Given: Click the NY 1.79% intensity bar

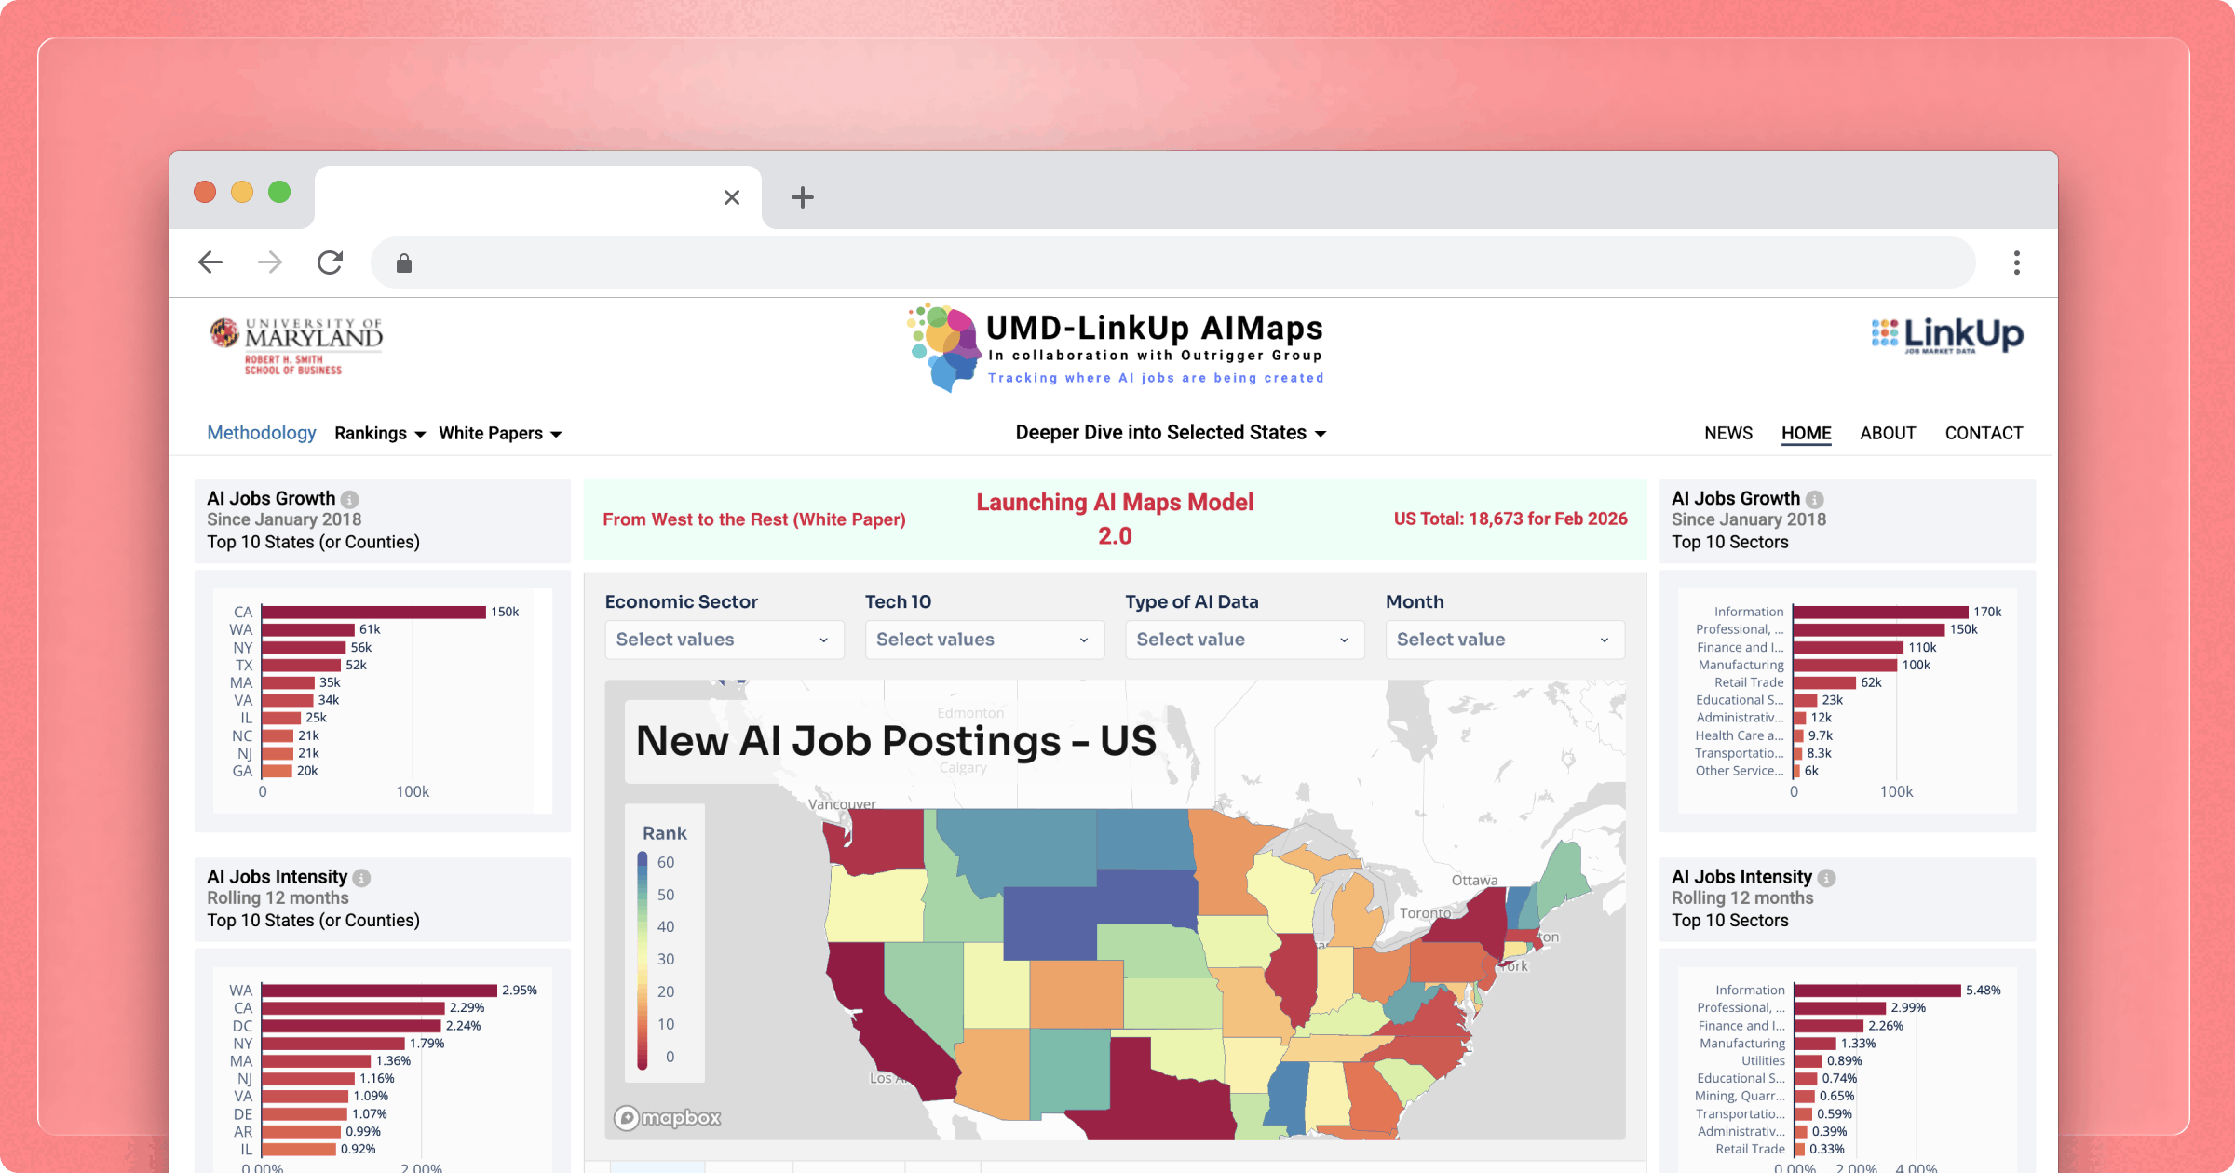Looking at the screenshot, I should pos(333,1043).
